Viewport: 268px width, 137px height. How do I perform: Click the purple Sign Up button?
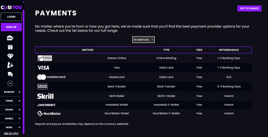[11, 27]
